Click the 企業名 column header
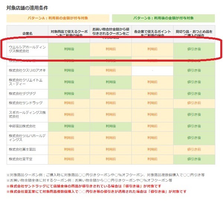 pos(28,34)
